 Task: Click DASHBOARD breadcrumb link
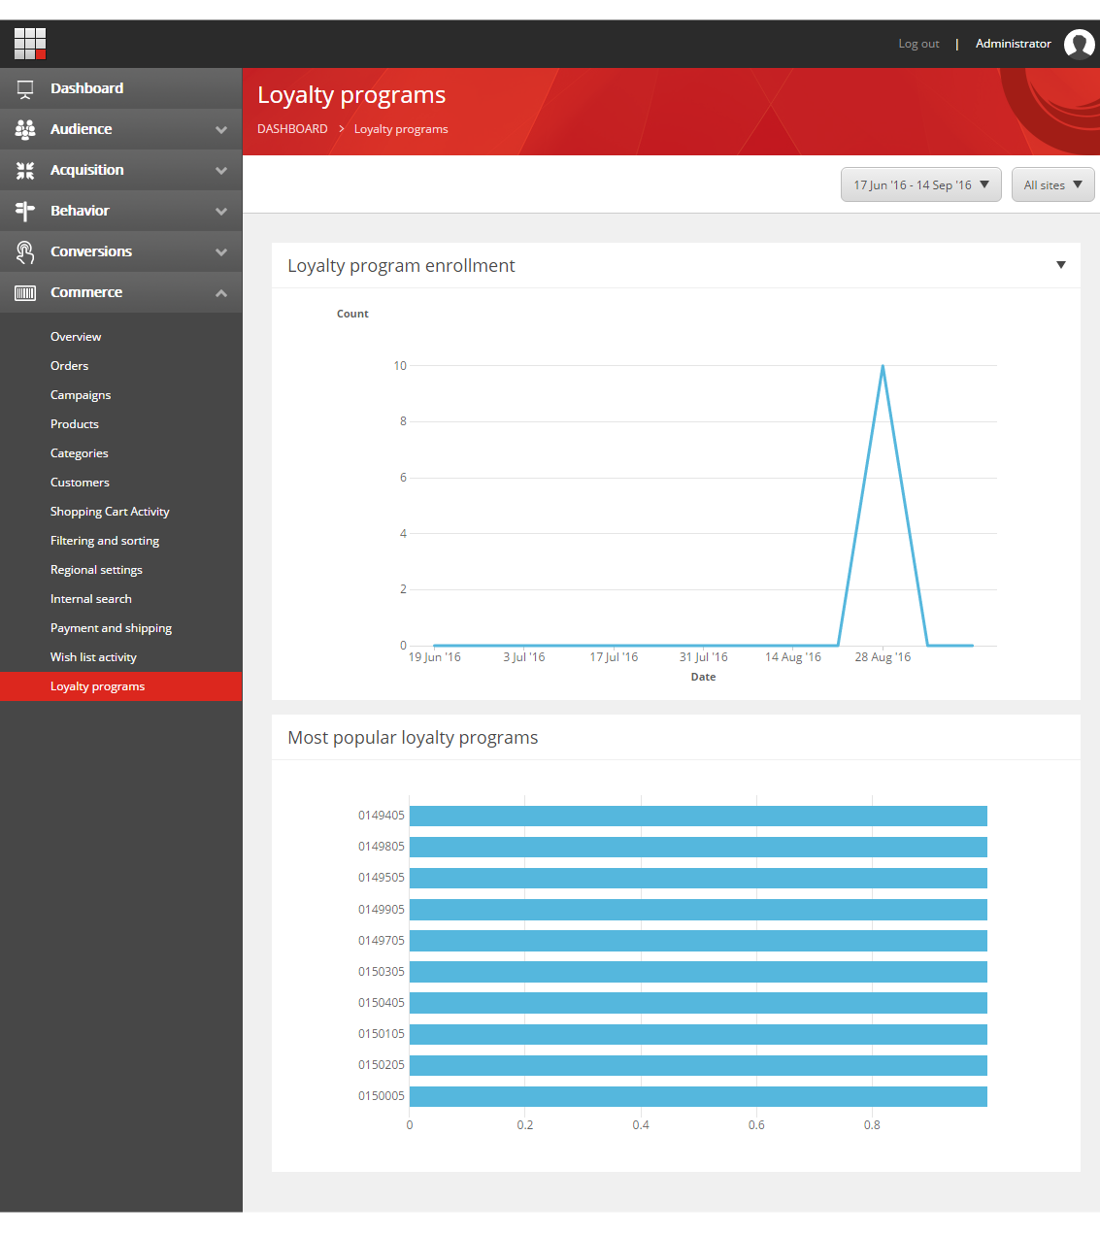pyautogui.click(x=292, y=129)
